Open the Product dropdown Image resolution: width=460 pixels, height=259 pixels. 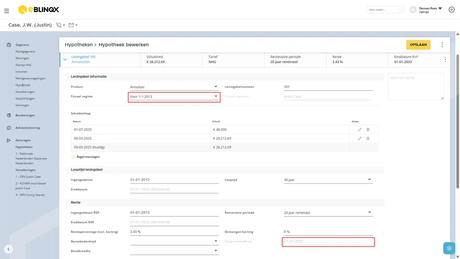coord(174,87)
